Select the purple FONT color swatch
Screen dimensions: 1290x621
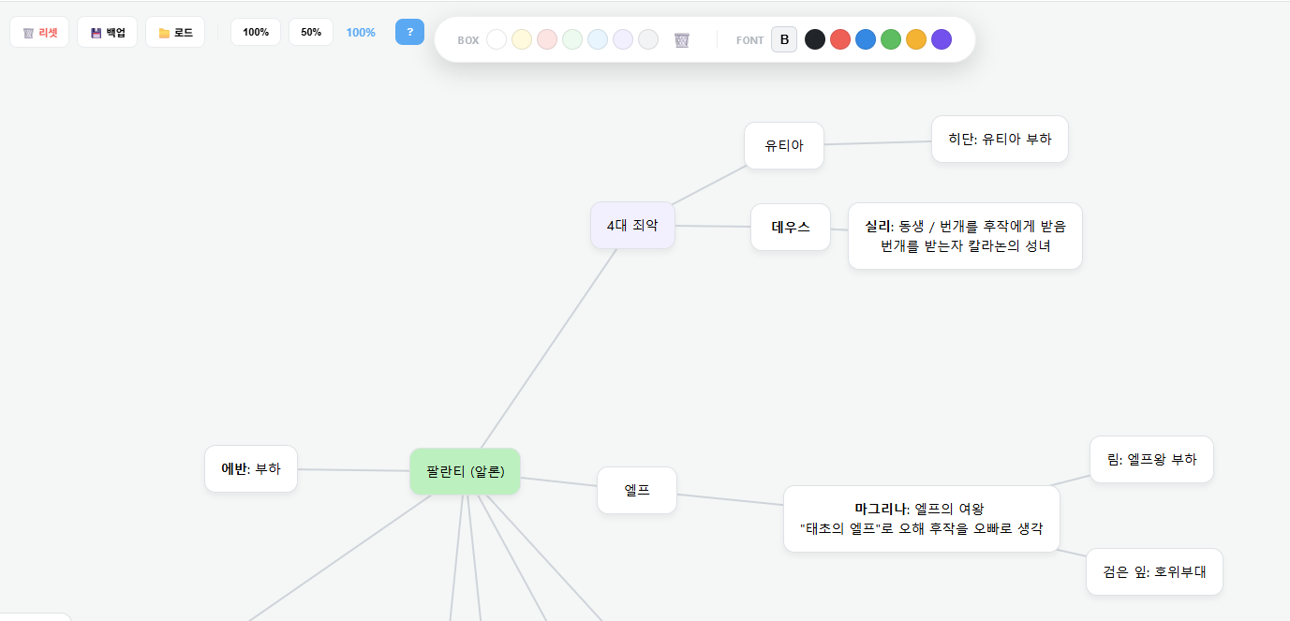[x=941, y=39]
